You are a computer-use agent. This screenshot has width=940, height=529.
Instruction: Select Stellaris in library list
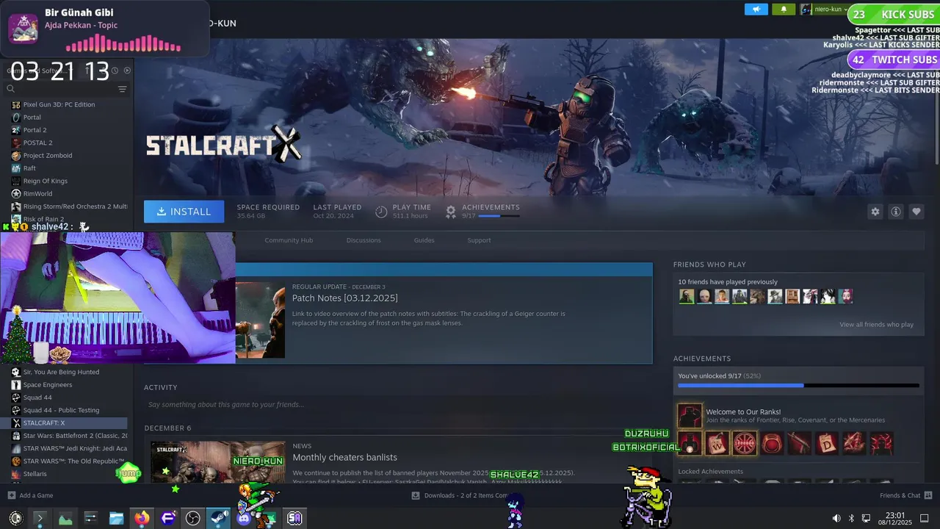(x=35, y=474)
